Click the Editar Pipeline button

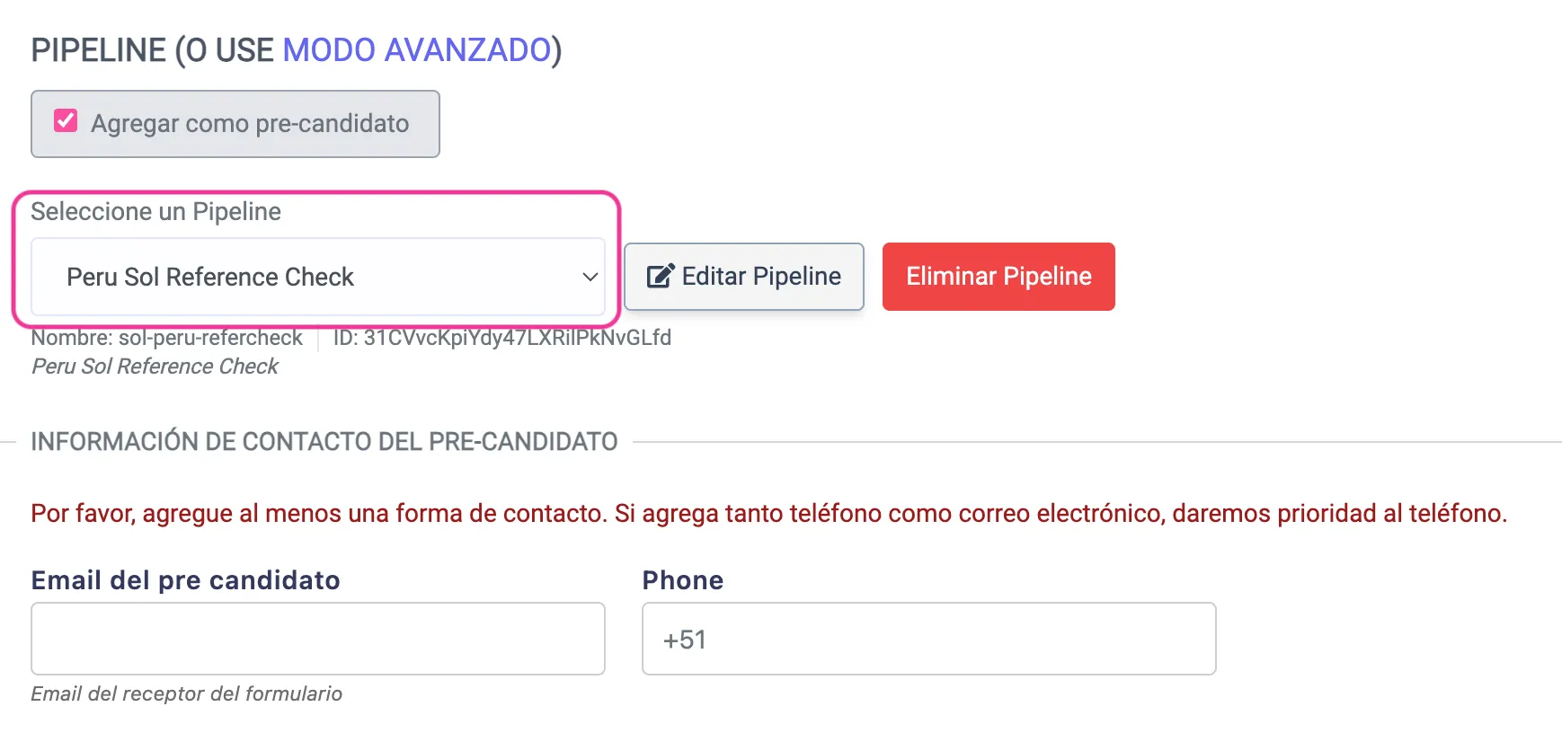pos(743,277)
